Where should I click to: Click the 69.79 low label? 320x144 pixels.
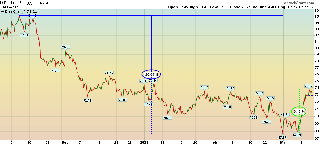(x=267, y=122)
